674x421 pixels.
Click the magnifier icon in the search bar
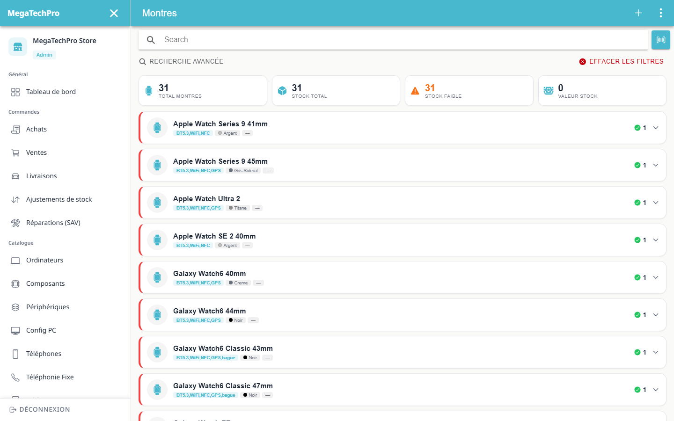[x=151, y=40]
